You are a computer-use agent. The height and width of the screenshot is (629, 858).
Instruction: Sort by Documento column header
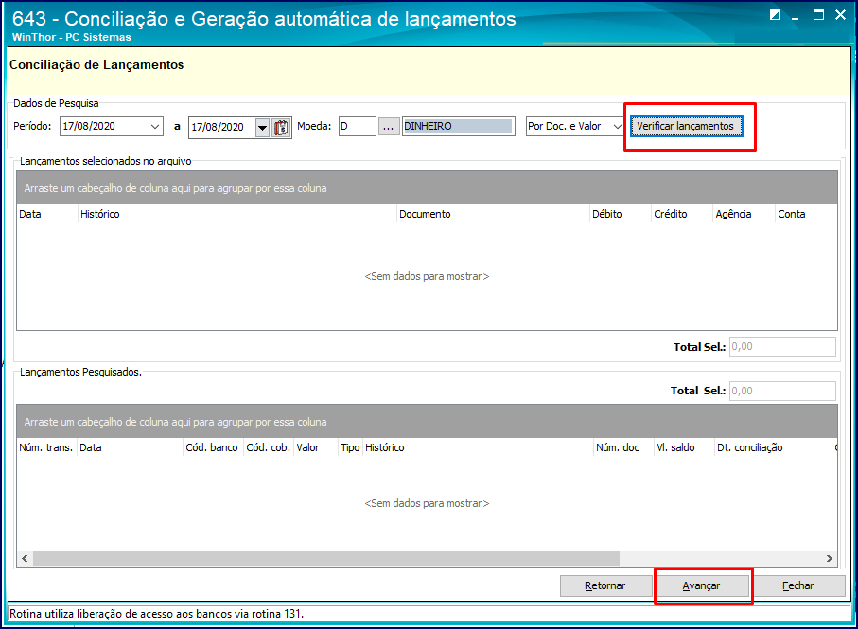tap(493, 214)
